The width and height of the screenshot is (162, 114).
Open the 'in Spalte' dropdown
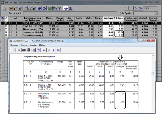(x=156, y=13)
